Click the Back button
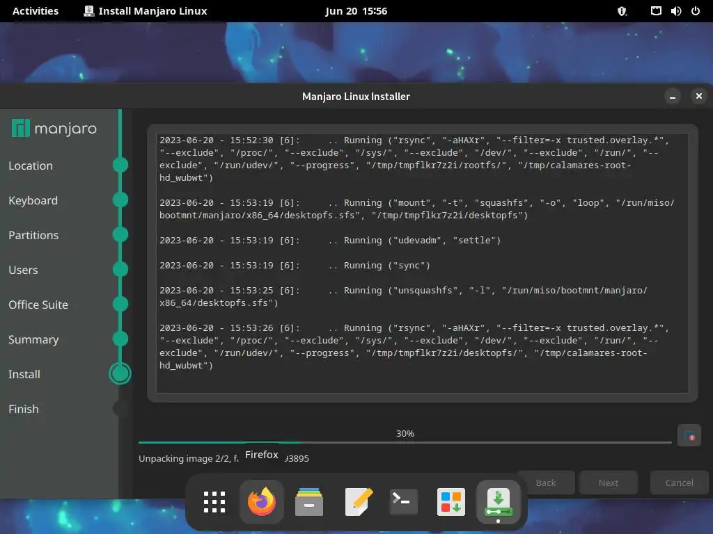 546,483
